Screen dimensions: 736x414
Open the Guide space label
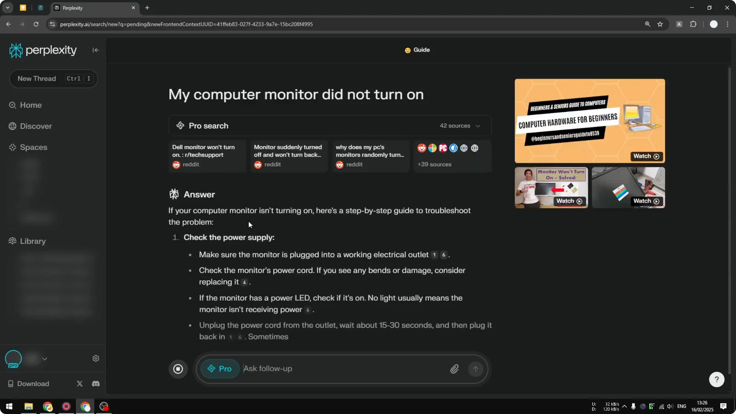click(417, 50)
